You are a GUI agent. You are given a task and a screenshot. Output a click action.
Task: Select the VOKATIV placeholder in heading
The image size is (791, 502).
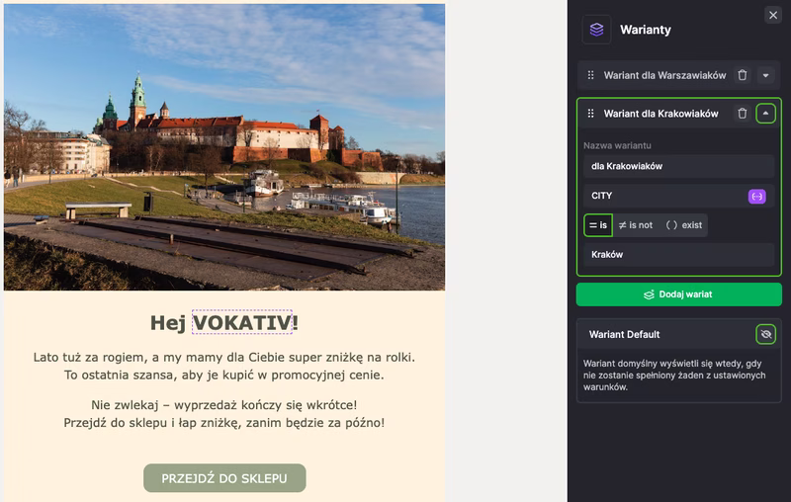[242, 322]
